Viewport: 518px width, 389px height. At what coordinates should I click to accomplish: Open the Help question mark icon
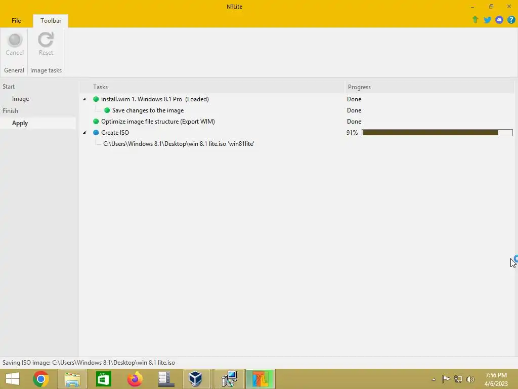511,20
